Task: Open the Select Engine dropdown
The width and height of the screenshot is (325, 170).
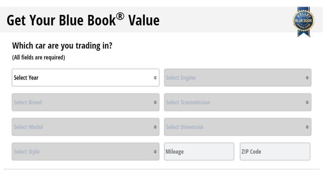Action: pyautogui.click(x=238, y=78)
